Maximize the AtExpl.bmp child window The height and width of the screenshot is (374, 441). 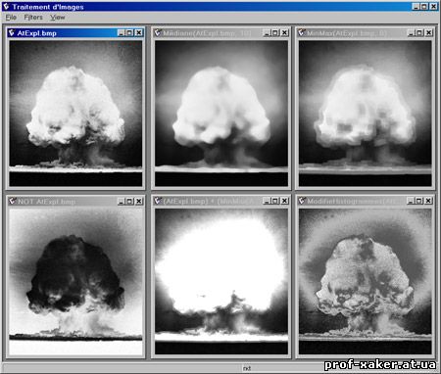[x=129, y=32]
